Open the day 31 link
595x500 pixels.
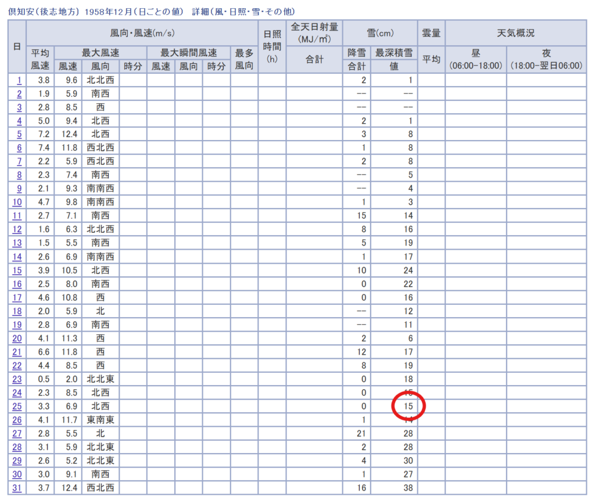pos(17,488)
